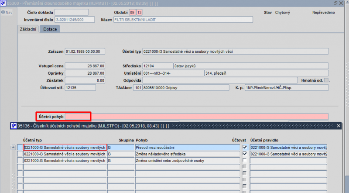Click the row selector of Změna nákladového střediska

point(20,154)
